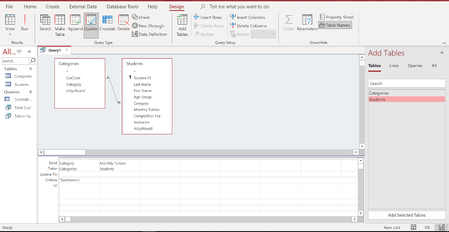Click diagram pane vertical scroll down arrow
This screenshot has height=232, width=449.
[362, 146]
